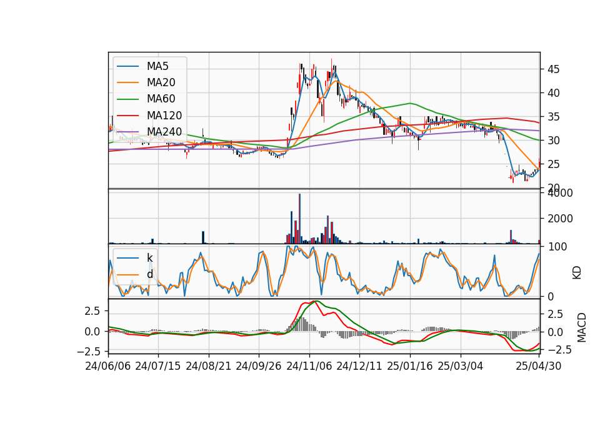Click the orange MA20 legend line sample
The image size is (600, 431).
127,82
